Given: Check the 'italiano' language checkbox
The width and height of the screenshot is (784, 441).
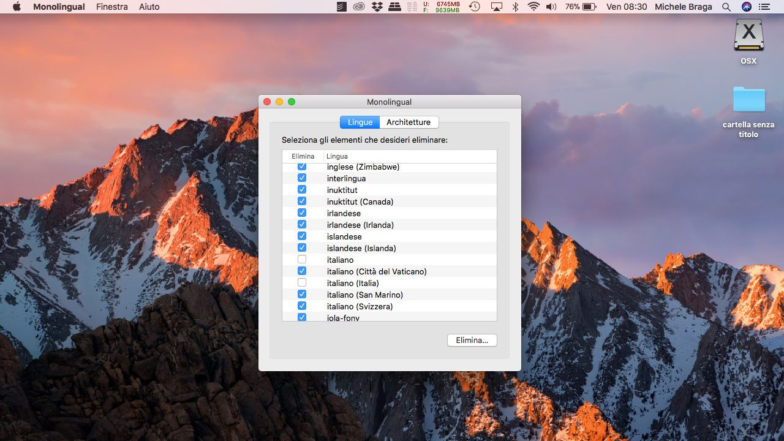Looking at the screenshot, I should [x=302, y=260].
